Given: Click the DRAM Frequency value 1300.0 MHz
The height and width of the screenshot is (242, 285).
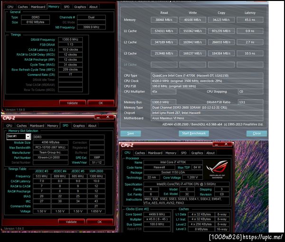Looking at the screenshot, I should coord(70,39).
